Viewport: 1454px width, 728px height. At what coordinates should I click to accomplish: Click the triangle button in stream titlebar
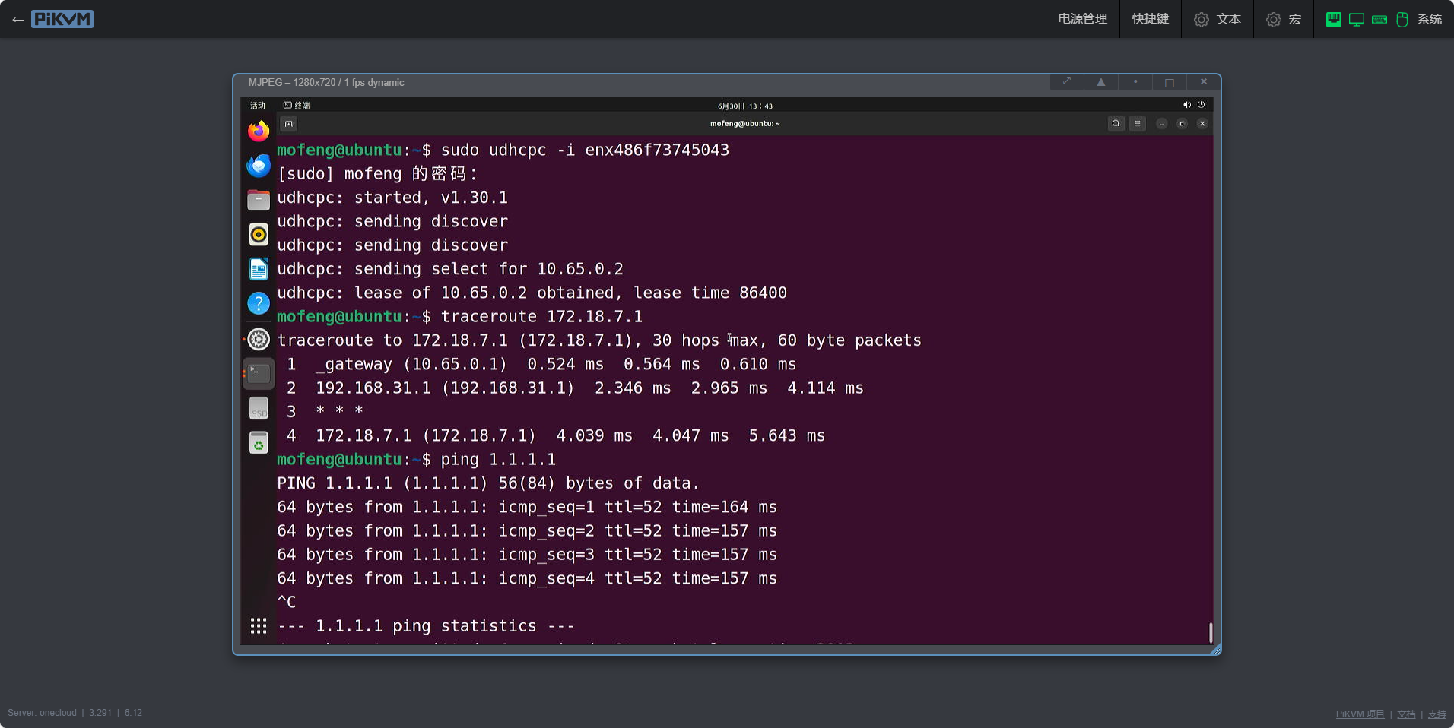pyautogui.click(x=1100, y=82)
